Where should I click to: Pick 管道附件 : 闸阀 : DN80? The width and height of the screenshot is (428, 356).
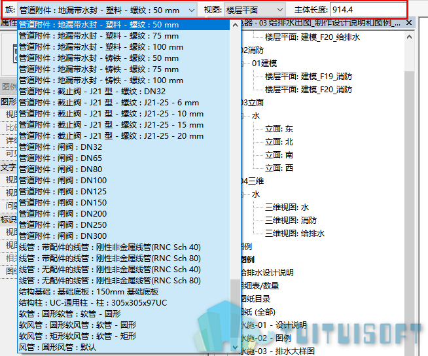[x=124, y=169]
